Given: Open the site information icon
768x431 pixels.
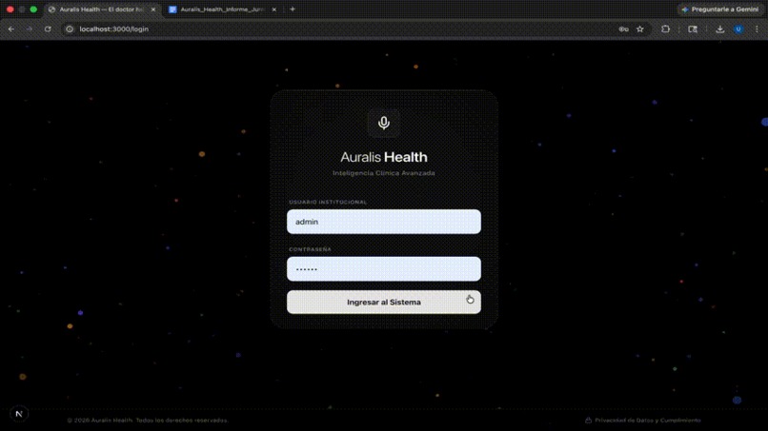Looking at the screenshot, I should click(70, 29).
